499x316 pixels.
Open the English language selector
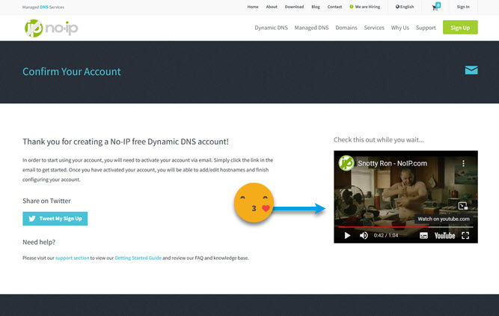(405, 7)
